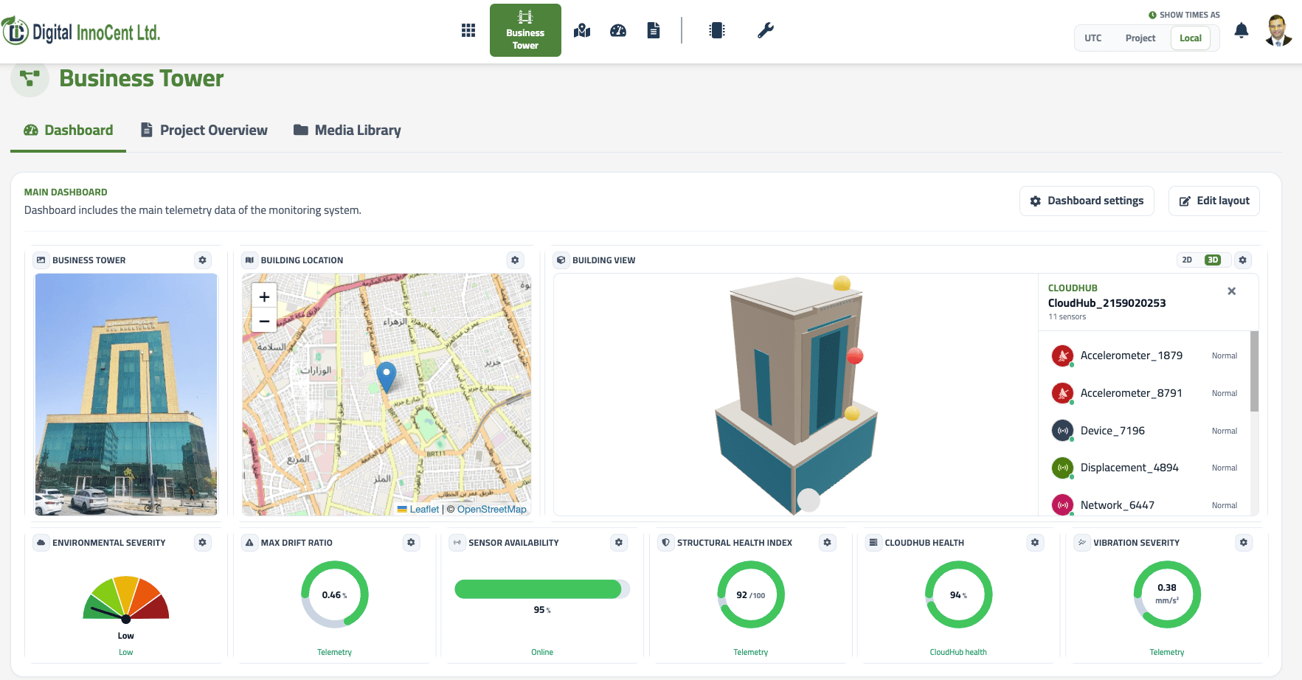Click the sensor list scrollbar

pos(1254,371)
